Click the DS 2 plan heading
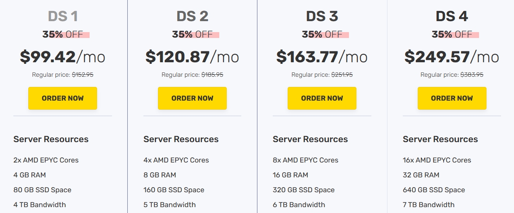The image size is (514, 213). [193, 16]
